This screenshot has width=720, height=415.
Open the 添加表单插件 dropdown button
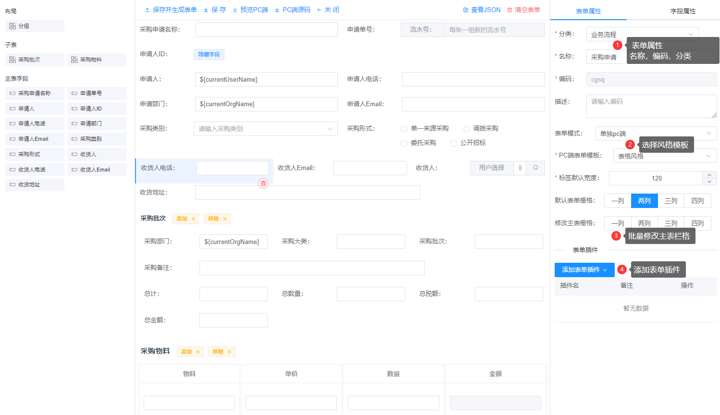point(584,270)
